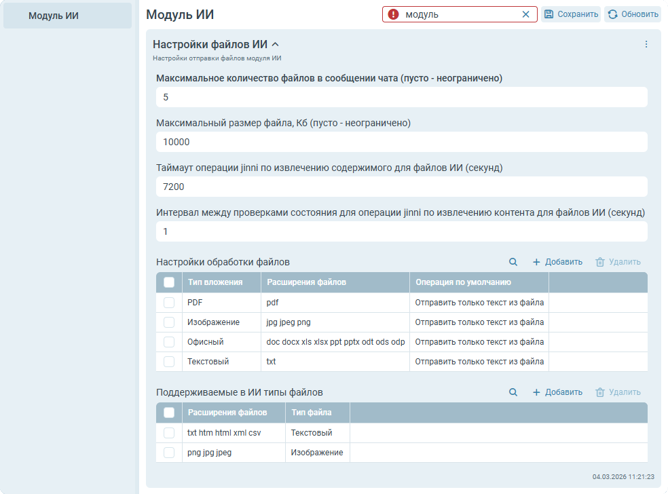This screenshot has width=668, height=494.
Task: Click the txt htm html xml csv cell
Action: pos(234,433)
